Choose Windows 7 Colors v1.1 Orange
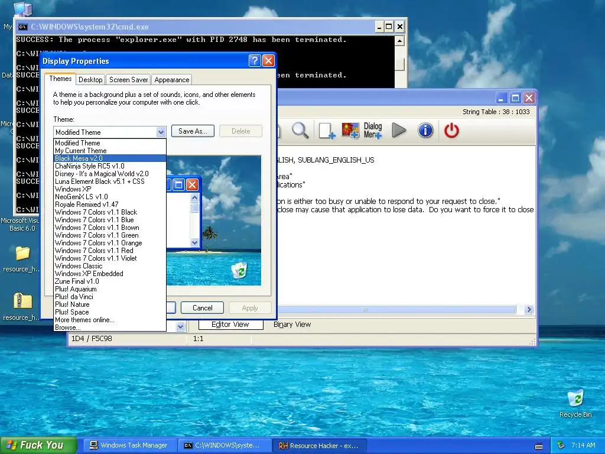Viewport: 605px width, 454px height. (109, 243)
